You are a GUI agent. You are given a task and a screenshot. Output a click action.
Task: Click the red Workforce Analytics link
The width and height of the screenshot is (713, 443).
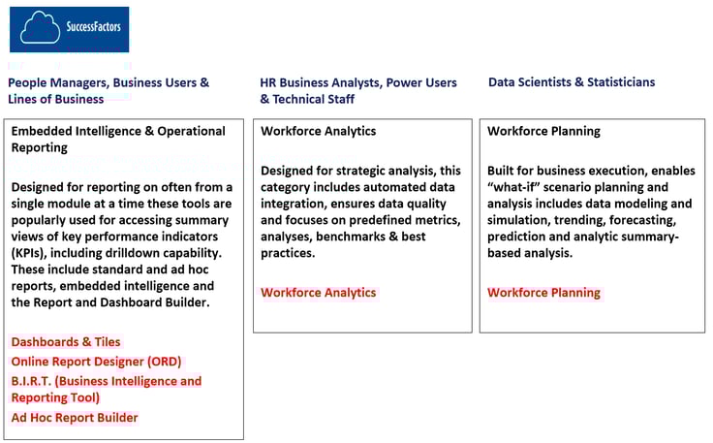click(x=319, y=293)
